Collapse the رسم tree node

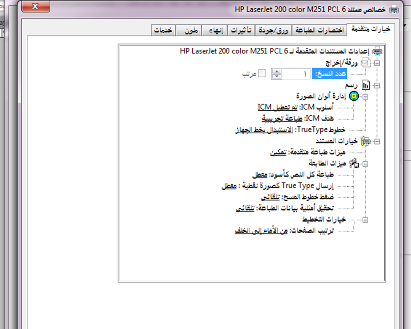[x=377, y=86]
